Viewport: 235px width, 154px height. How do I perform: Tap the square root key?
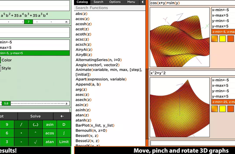pyautogui.click(x=35, y=141)
